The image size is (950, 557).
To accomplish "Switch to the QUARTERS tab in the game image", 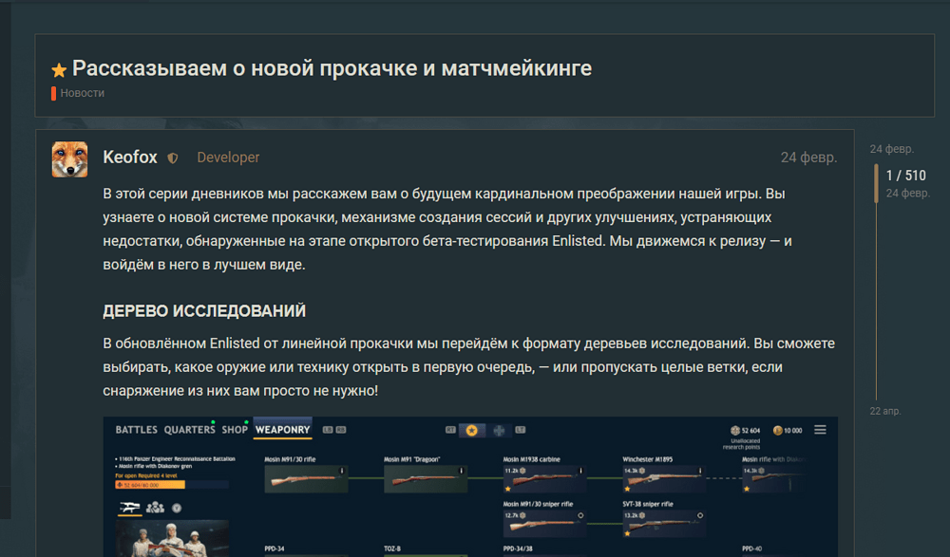I will point(190,430).
